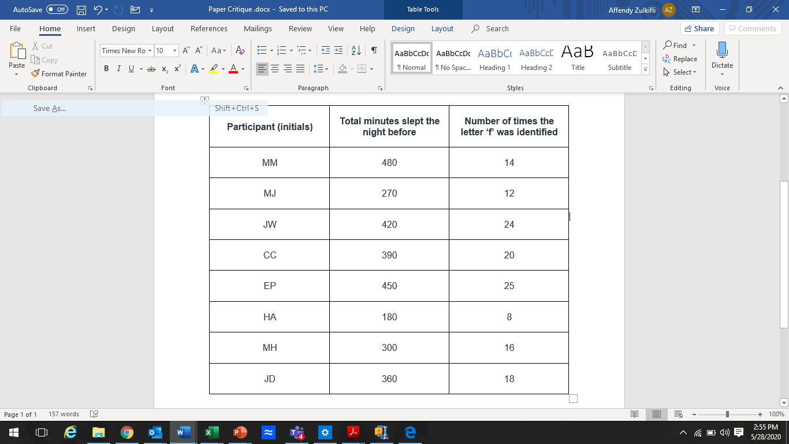
Task: Toggle italic formatting
Action: tap(119, 69)
